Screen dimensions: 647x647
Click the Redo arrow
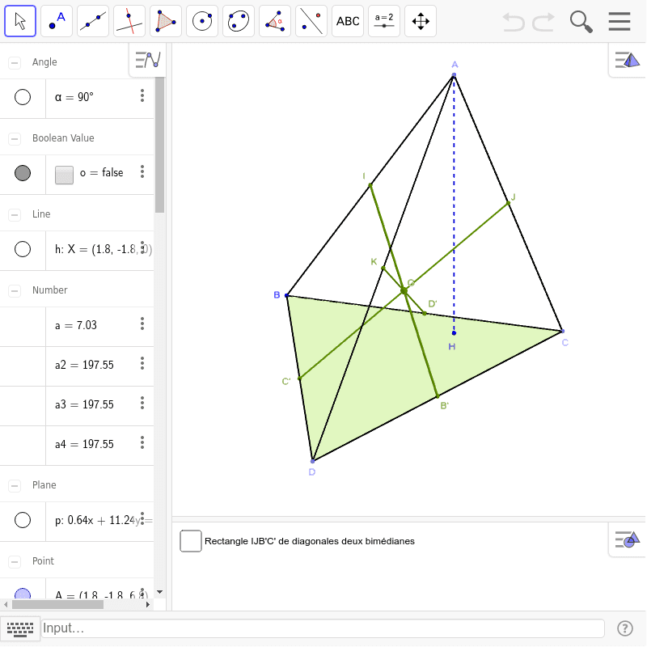point(543,22)
